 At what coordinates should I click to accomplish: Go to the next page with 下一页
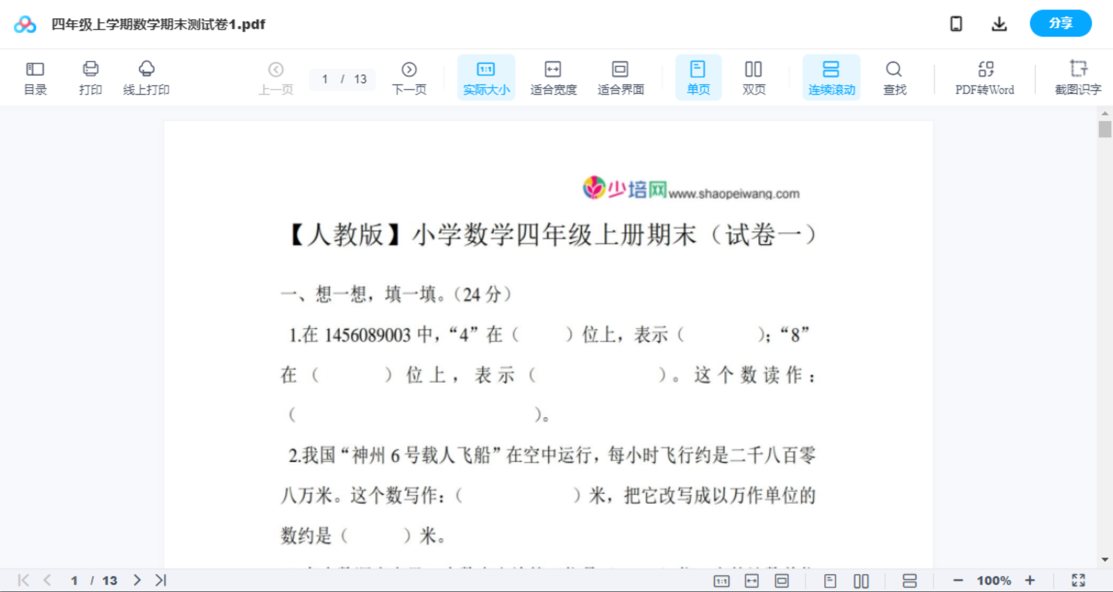pyautogui.click(x=409, y=77)
